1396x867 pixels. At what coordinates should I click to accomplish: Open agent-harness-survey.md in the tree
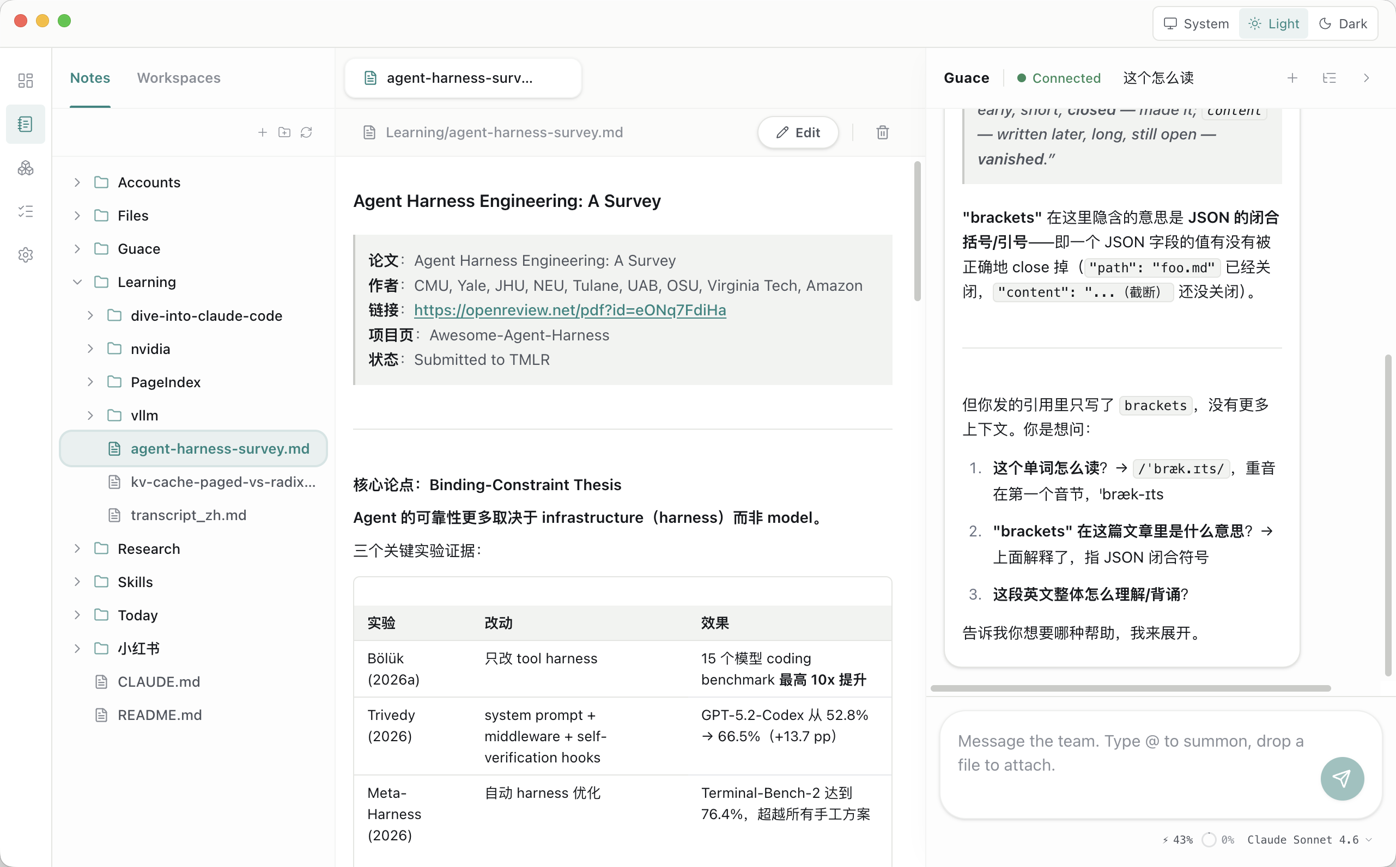pos(193,448)
